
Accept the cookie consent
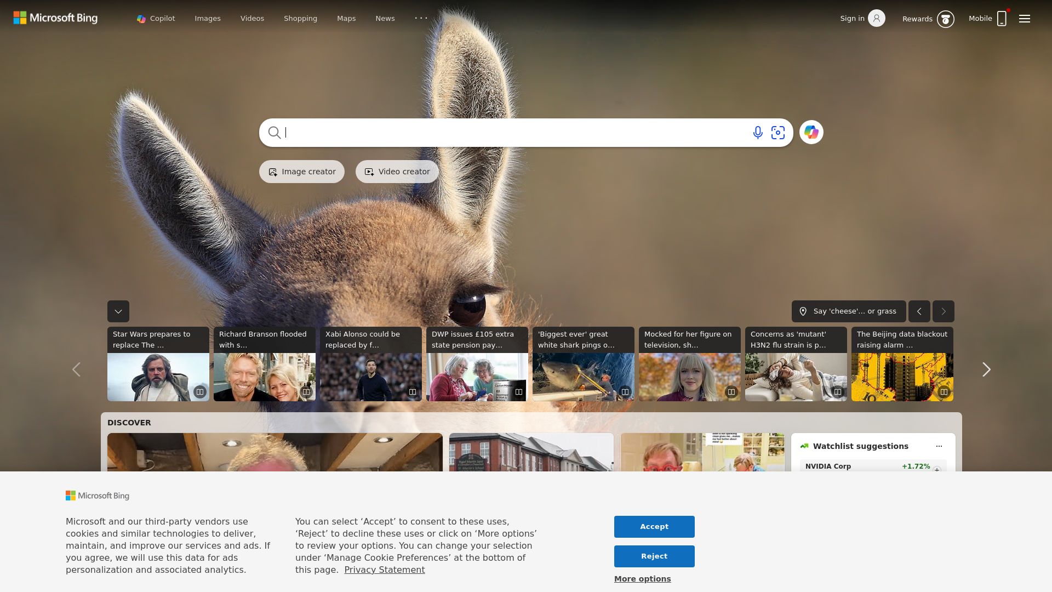click(654, 526)
